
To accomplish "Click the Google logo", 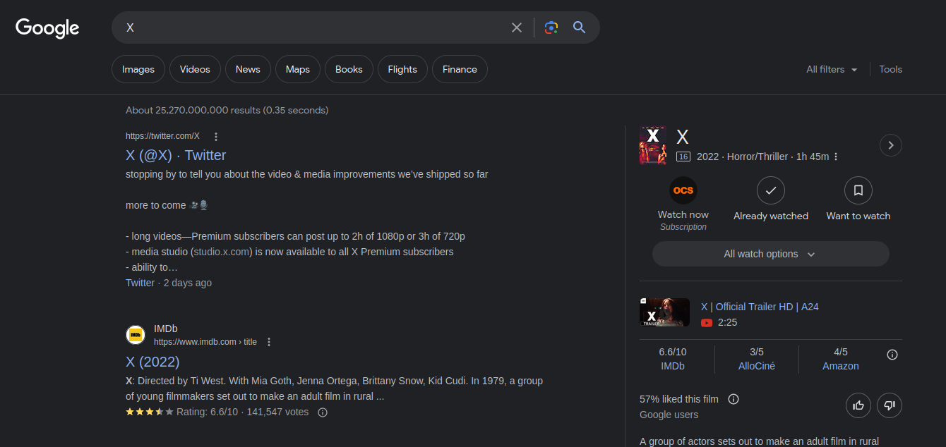I will tap(47, 28).
